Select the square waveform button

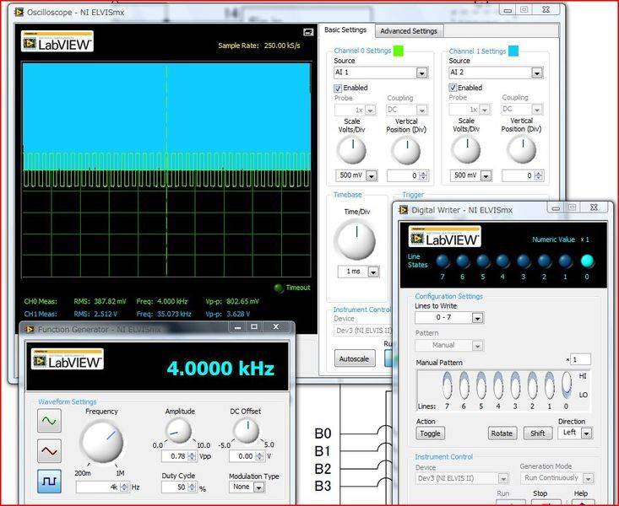[x=50, y=482]
